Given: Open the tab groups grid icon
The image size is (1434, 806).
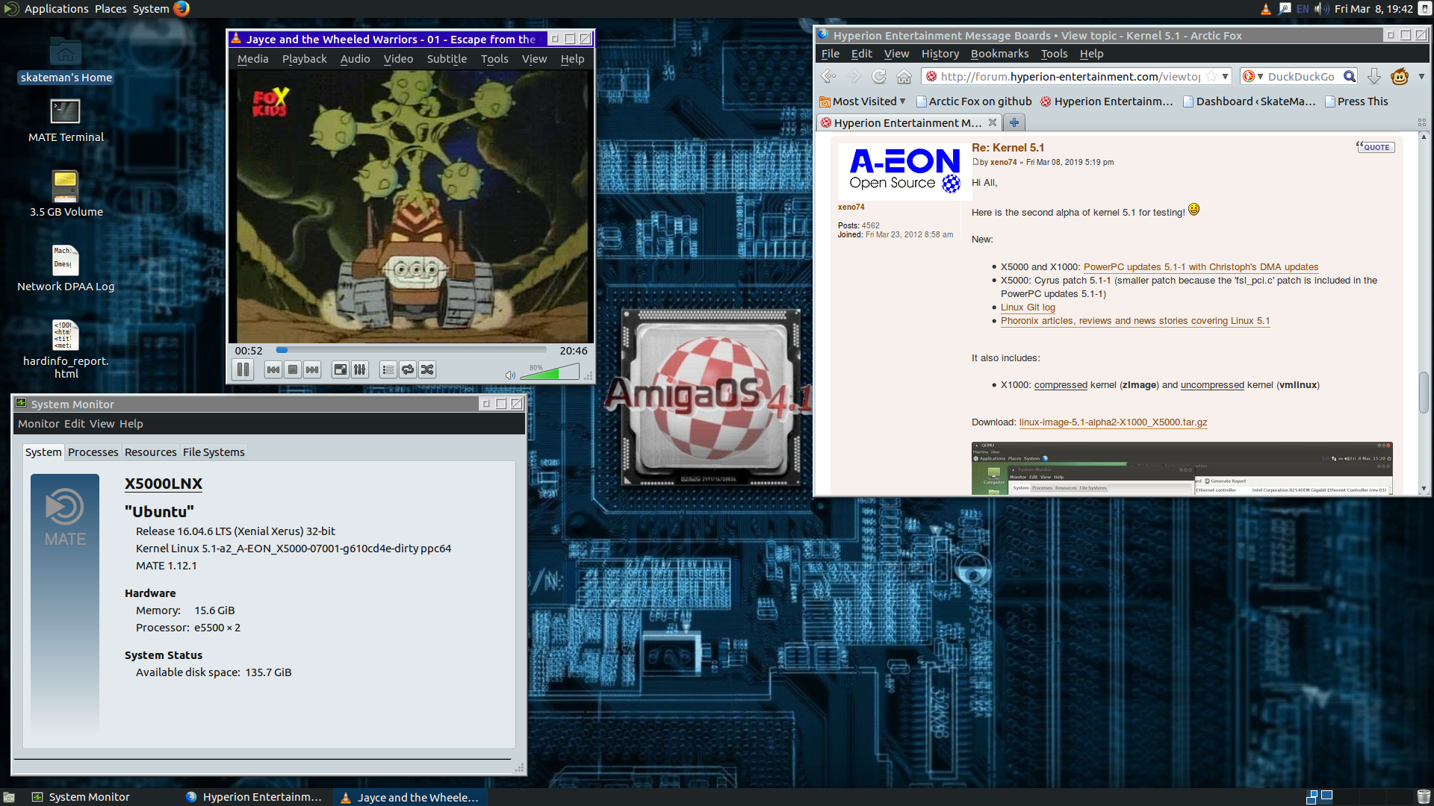Looking at the screenshot, I should (x=1421, y=122).
